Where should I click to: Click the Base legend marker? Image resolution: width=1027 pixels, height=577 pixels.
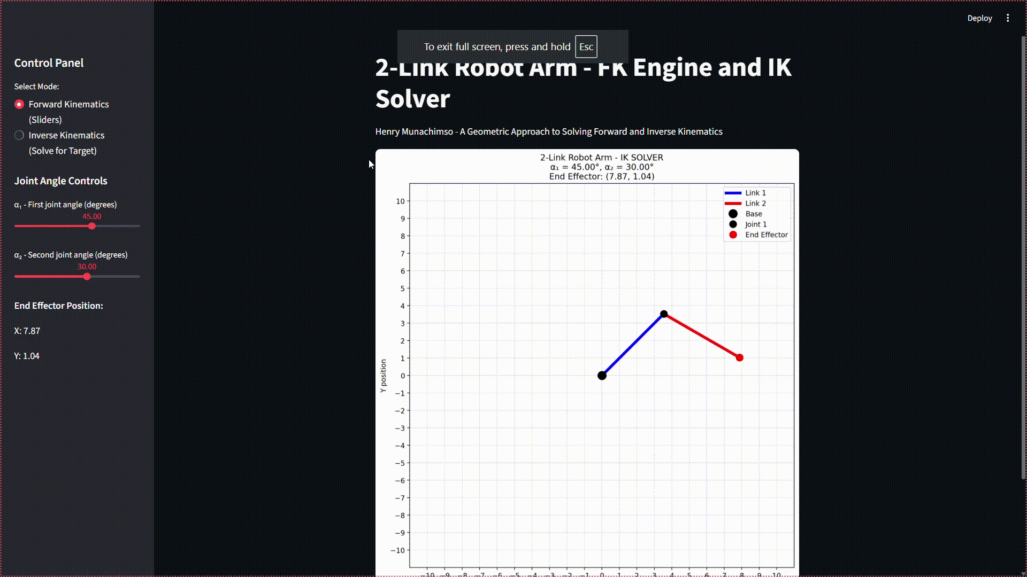(x=733, y=214)
